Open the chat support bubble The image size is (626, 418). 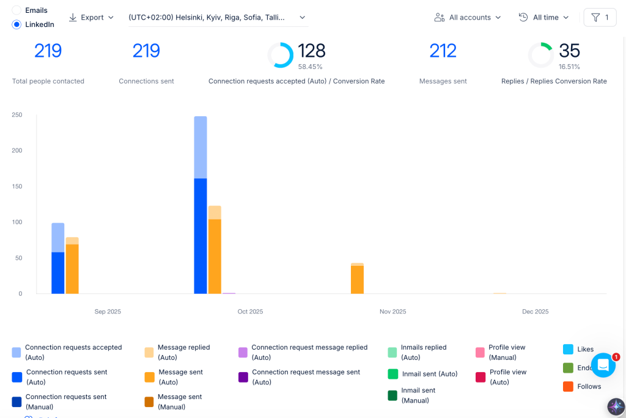603,365
